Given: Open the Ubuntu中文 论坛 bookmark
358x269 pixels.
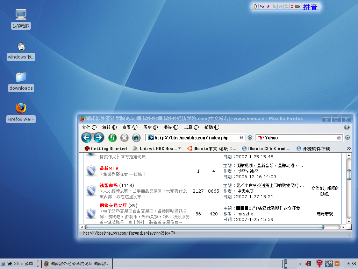Looking at the screenshot, I should (212, 149).
